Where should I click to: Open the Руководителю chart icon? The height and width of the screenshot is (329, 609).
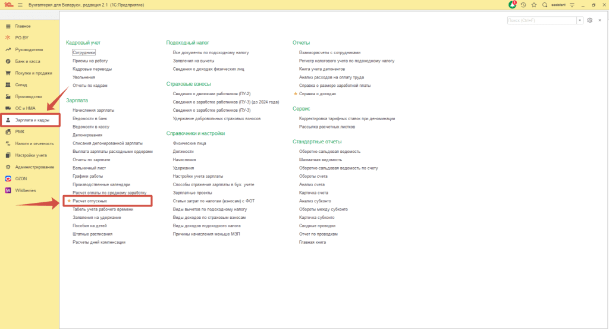(x=8, y=50)
